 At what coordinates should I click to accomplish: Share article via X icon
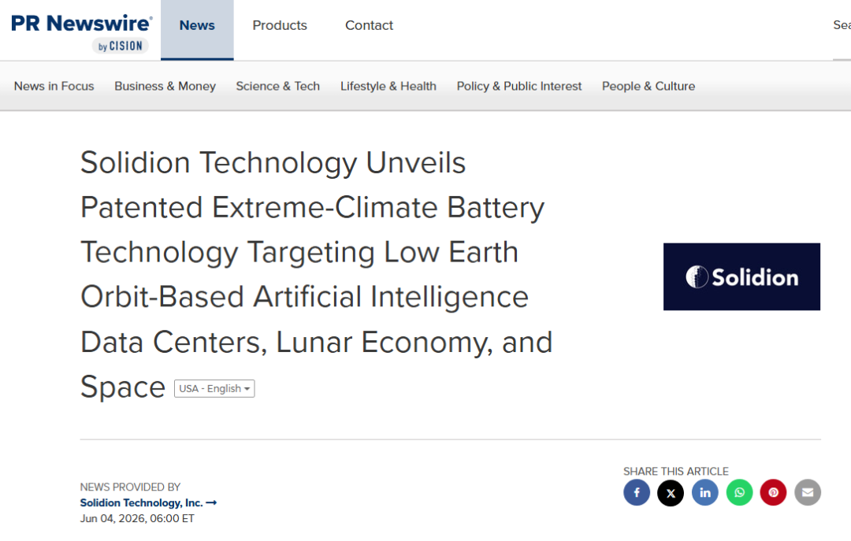(671, 492)
